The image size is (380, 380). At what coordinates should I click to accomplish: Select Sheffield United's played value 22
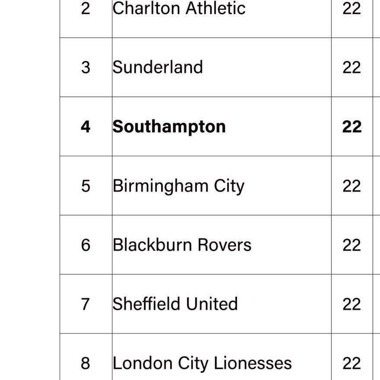point(351,304)
